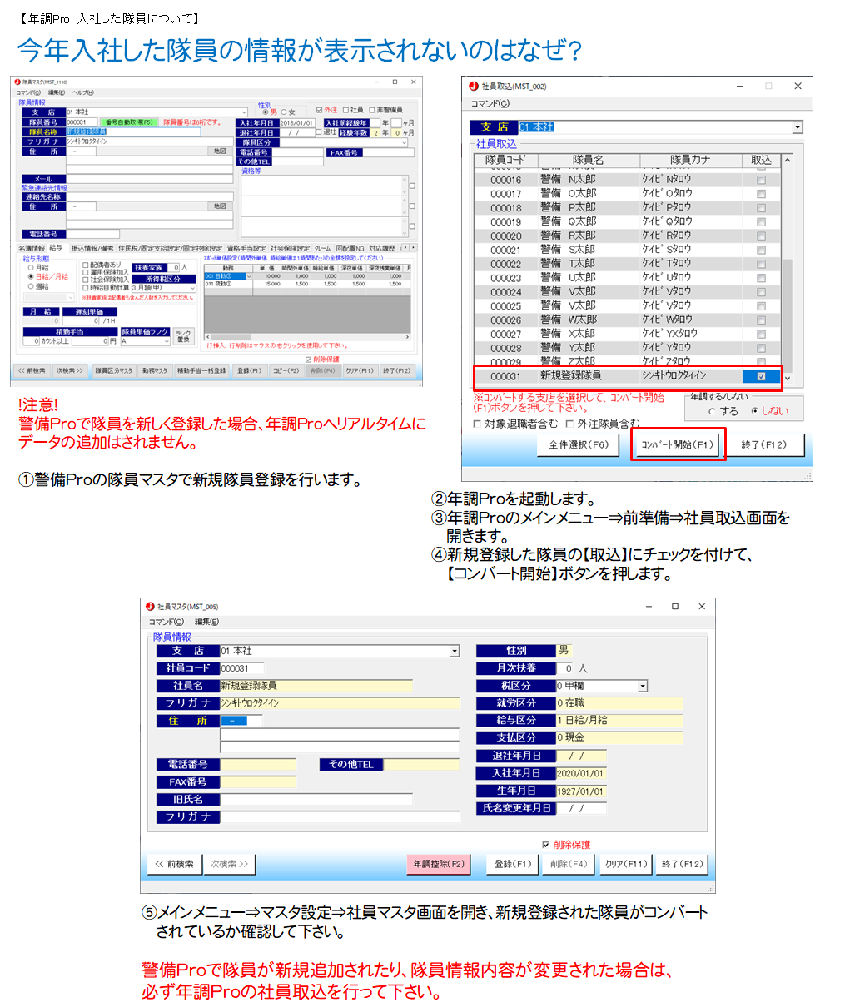Switch to the 振込情報/備考 tab

[92, 248]
